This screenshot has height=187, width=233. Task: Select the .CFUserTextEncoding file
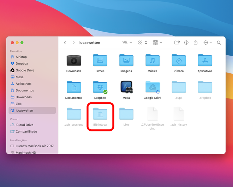pyautogui.click(x=153, y=114)
